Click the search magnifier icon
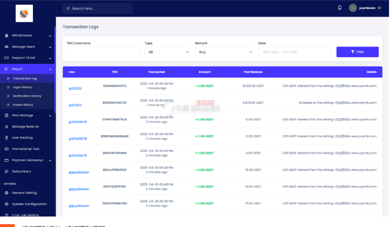The width and height of the screenshot is (390, 227). [x=69, y=9]
